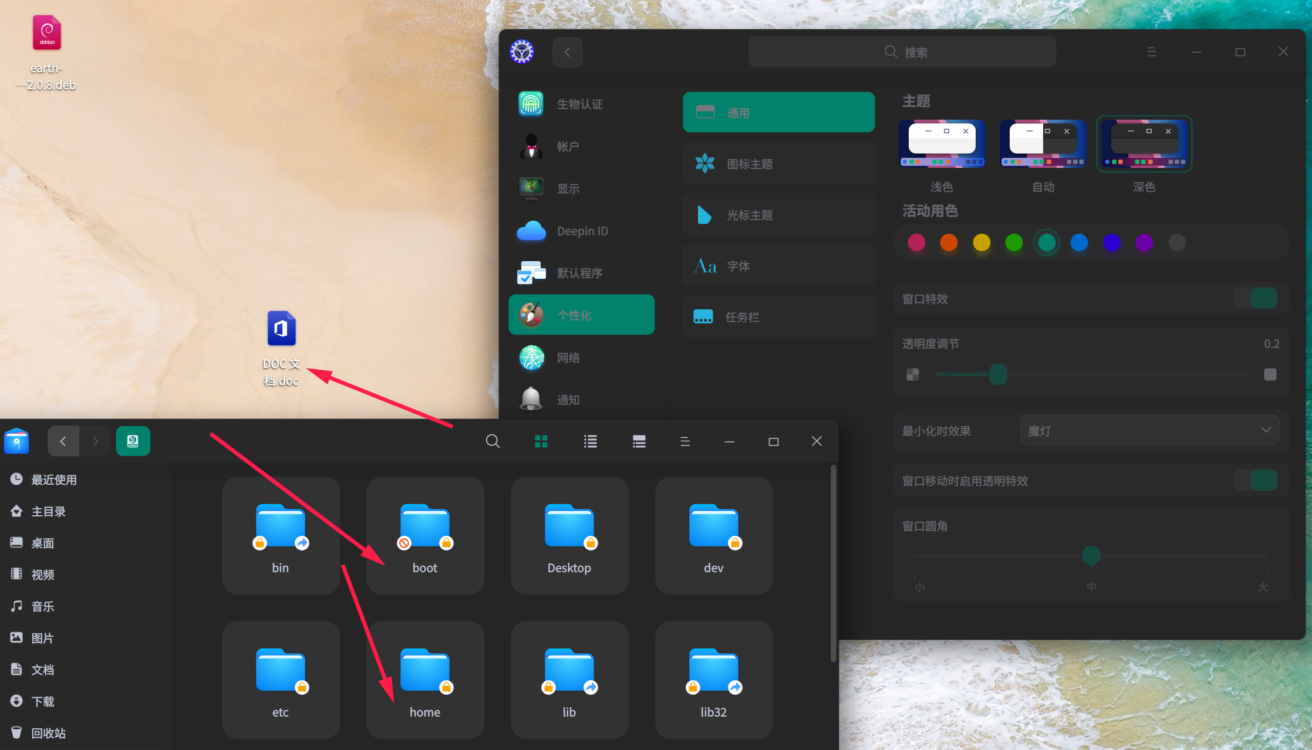Click the Control Center 搜索 field

tap(902, 52)
